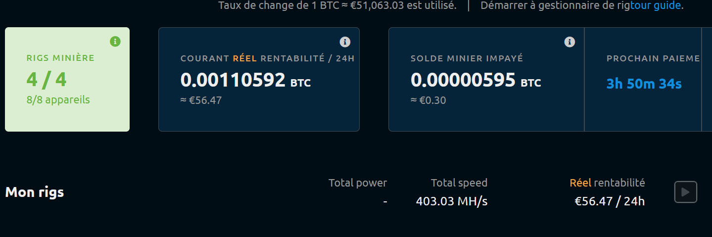Click the Mon rigs heading
This screenshot has height=237, width=712.
35,192
